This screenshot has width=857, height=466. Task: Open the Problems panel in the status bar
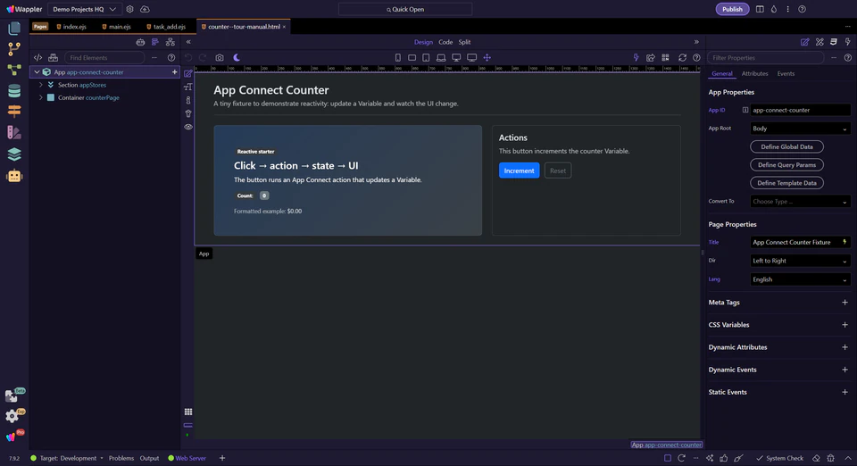coord(121,458)
